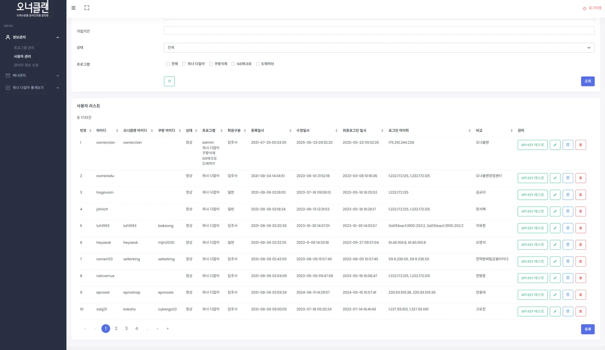Click the 가입기간 date range input field

[x=379, y=31]
